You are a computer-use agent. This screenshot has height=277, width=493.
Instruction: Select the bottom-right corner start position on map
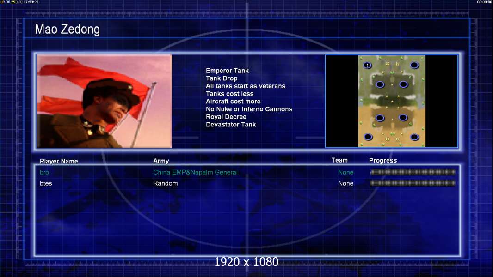tap(415, 137)
